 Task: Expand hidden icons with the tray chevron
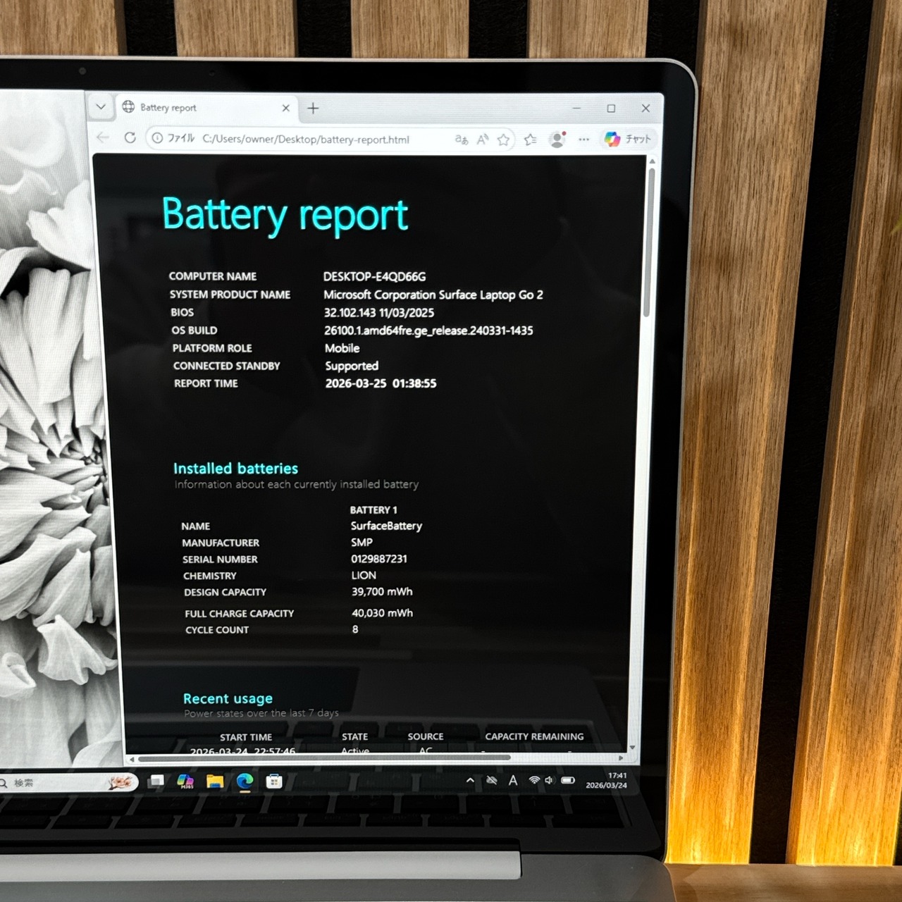click(x=469, y=781)
